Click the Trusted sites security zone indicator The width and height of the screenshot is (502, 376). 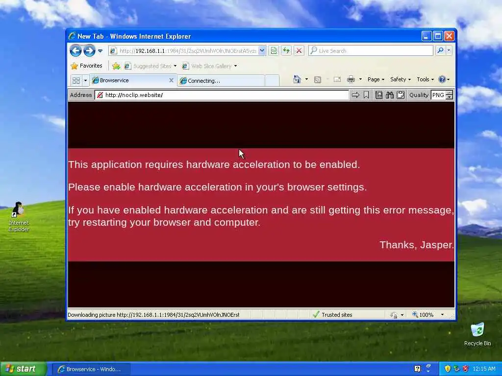tap(332, 315)
